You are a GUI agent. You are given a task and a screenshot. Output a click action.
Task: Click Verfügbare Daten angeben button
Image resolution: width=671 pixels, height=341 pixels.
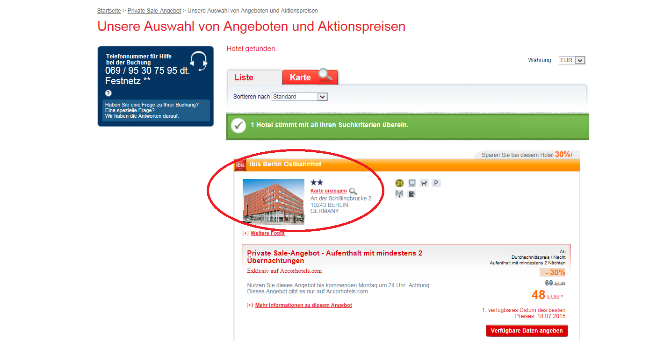click(x=527, y=331)
